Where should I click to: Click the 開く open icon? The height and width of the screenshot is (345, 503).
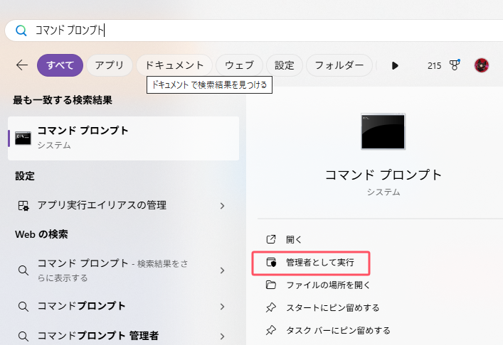click(270, 240)
